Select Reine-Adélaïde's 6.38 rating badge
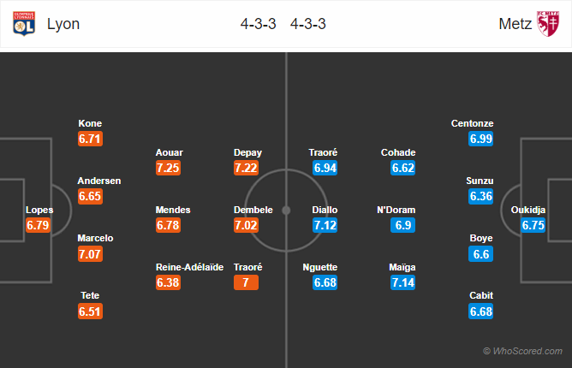Screen dimensions: 572x368 [x=168, y=282]
